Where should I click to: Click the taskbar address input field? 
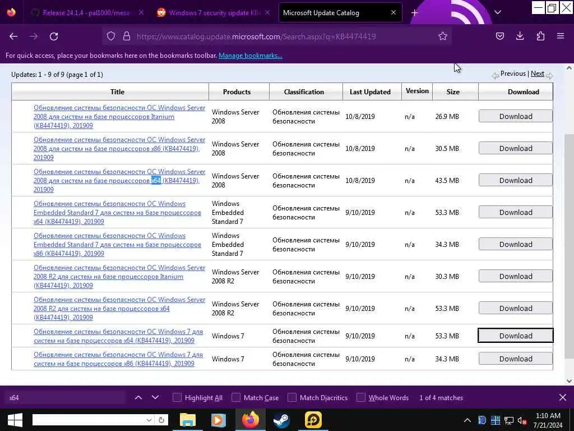pyautogui.click(x=89, y=420)
